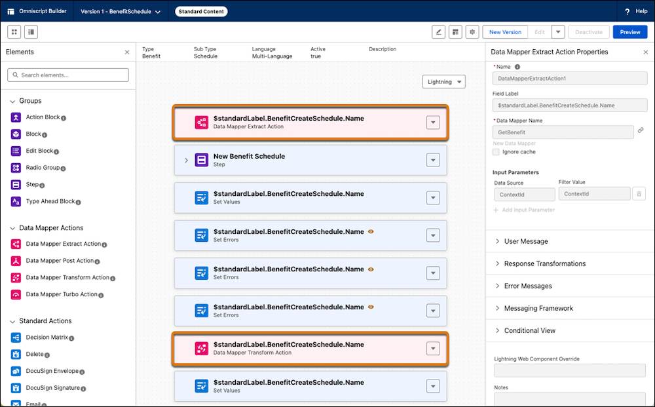The width and height of the screenshot is (655, 407).
Task: Click eye icon on first Set Errors row
Action: tap(371, 231)
